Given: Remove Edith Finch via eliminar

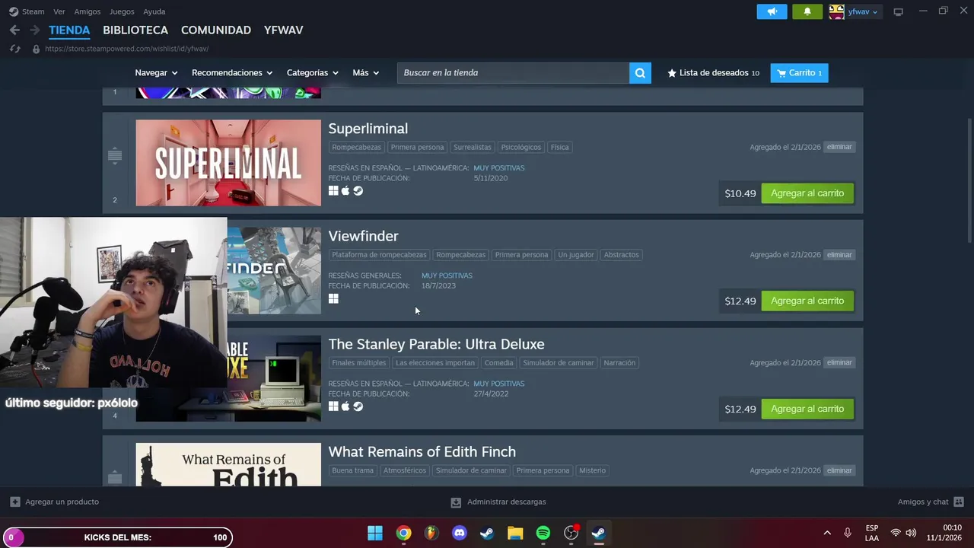Looking at the screenshot, I should 839,470.
